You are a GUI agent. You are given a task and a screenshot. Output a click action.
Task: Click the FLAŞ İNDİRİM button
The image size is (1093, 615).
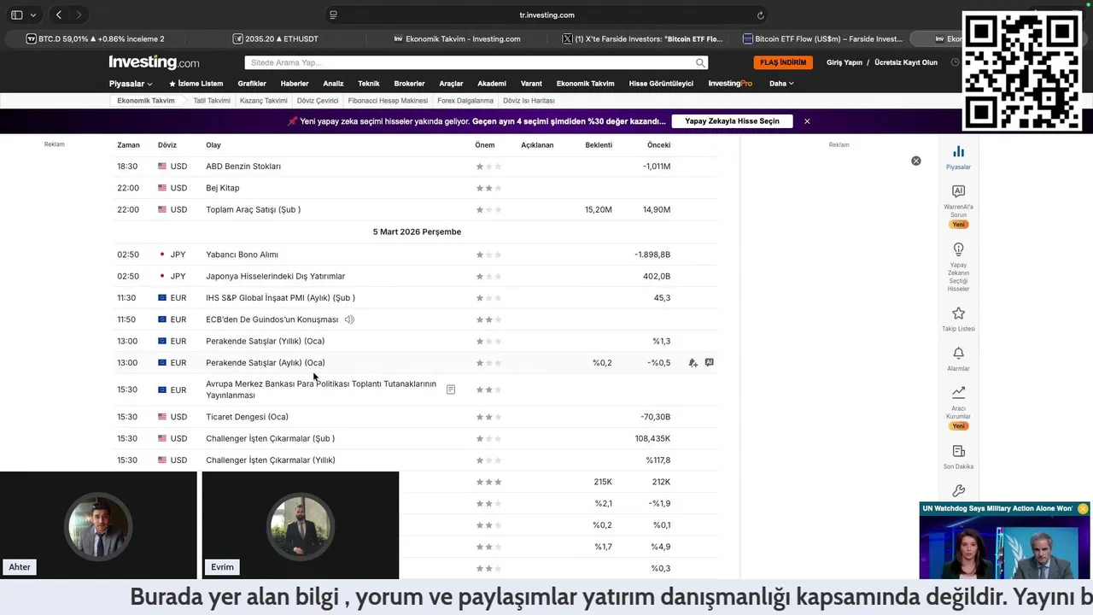(x=783, y=62)
